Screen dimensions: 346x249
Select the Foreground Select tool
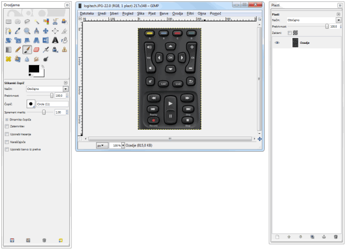(x=65, y=21)
